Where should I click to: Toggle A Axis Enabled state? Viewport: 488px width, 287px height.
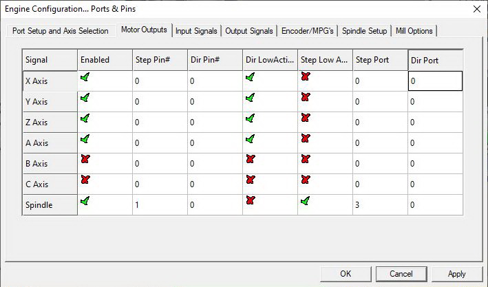85,139
